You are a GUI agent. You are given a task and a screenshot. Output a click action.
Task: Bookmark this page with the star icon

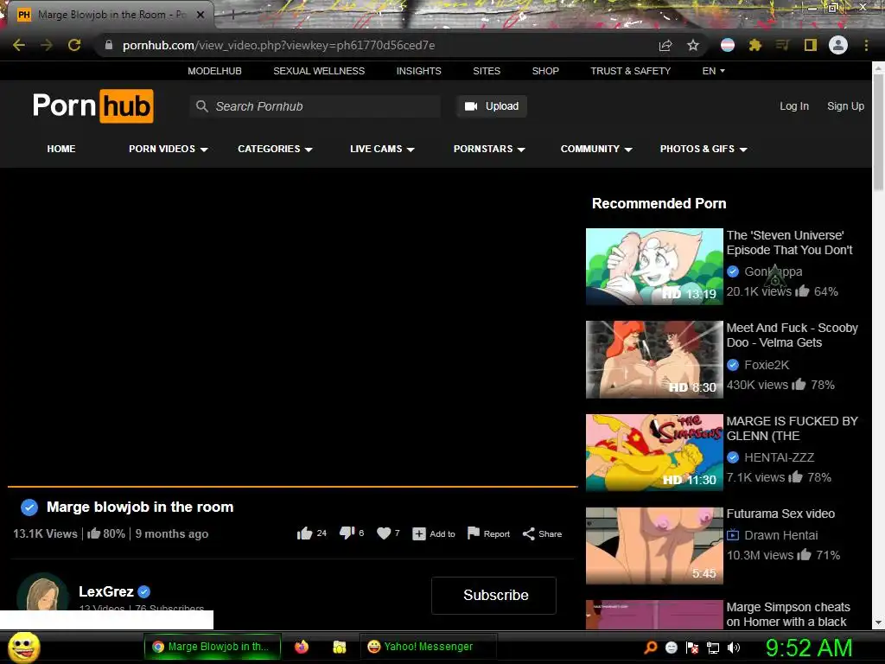click(693, 45)
